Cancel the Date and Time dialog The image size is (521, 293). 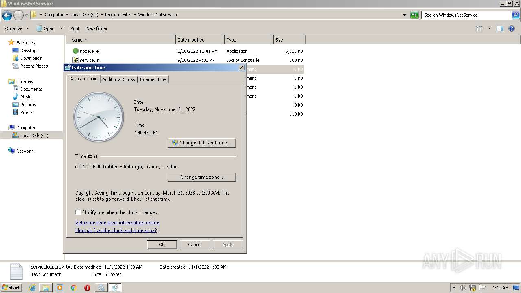195,245
